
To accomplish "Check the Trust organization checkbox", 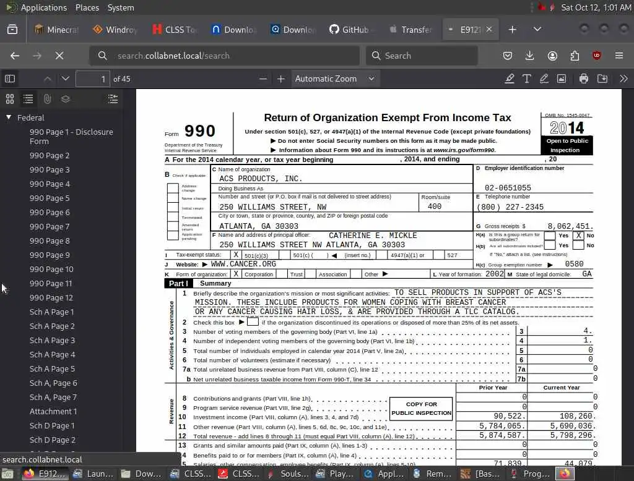I will 282,274.
